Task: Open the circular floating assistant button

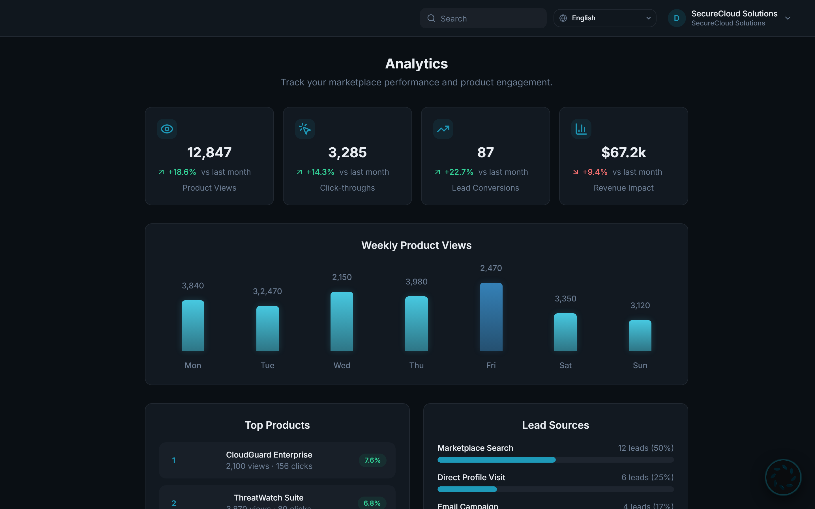Action: (x=783, y=477)
